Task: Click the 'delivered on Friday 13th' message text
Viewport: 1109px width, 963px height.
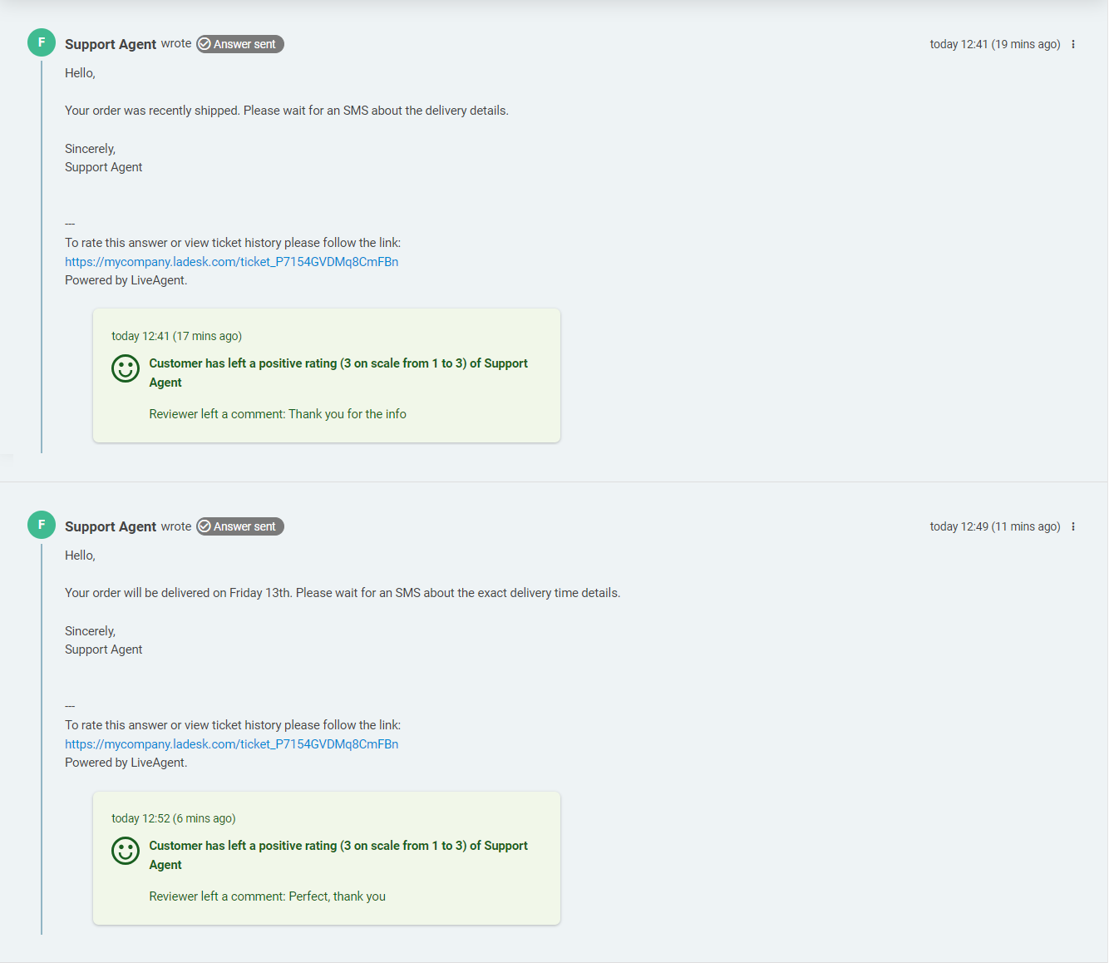Action: point(342,593)
